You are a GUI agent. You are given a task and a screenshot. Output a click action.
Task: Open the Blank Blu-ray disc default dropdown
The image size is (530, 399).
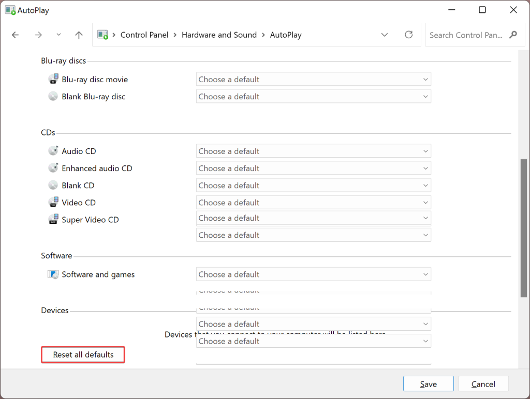point(313,97)
